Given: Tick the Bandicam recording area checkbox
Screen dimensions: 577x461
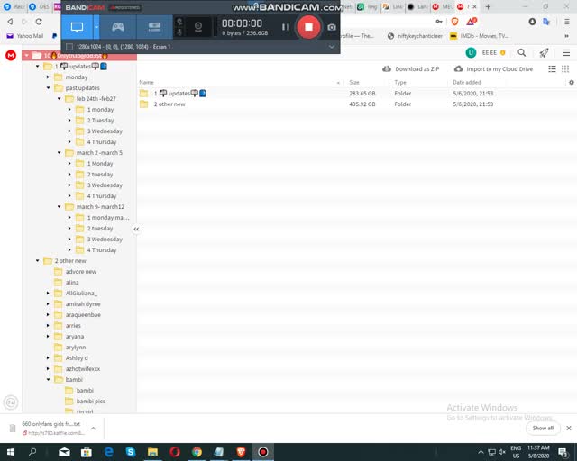Looking at the screenshot, I should click(x=69, y=47).
